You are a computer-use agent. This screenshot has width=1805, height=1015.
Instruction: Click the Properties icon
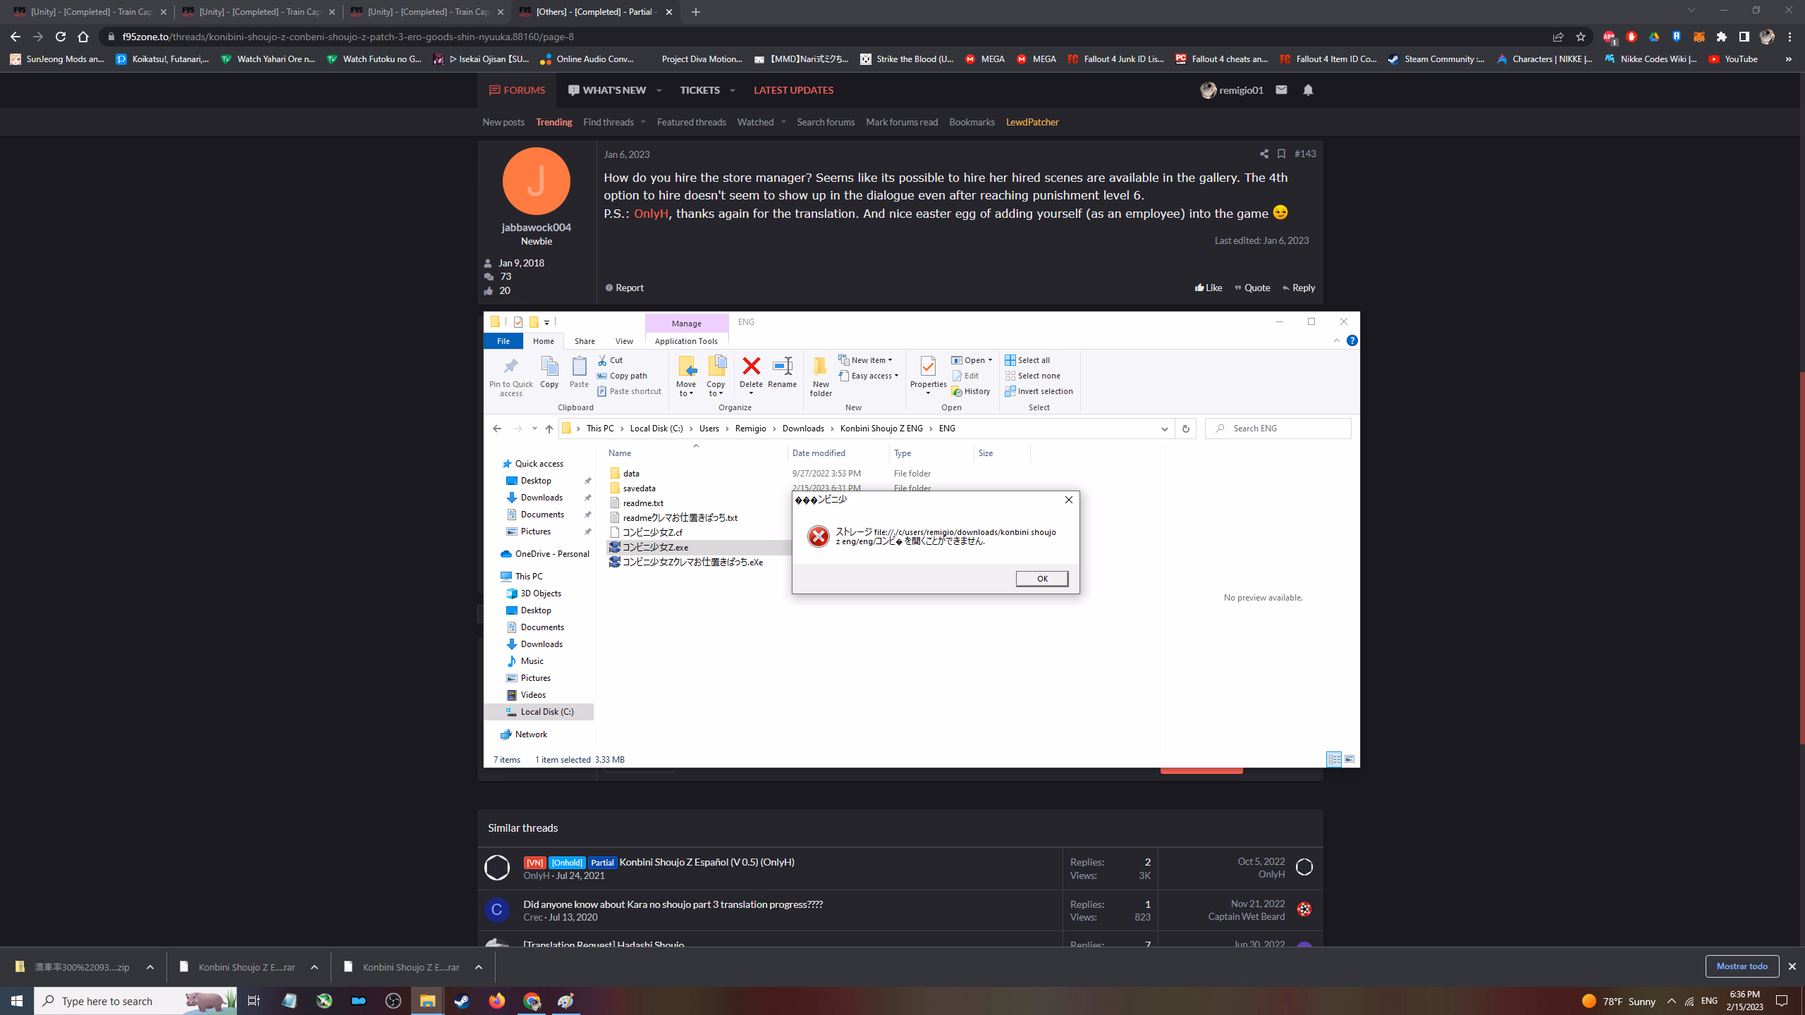[928, 367]
